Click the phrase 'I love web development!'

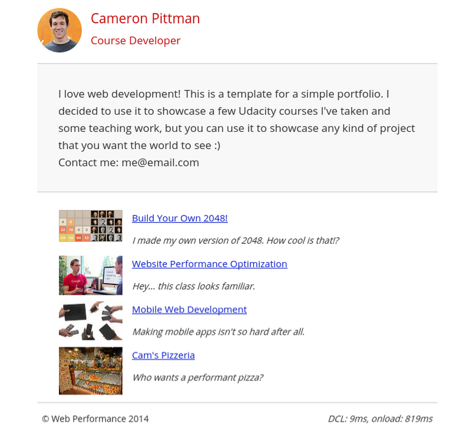(x=120, y=94)
